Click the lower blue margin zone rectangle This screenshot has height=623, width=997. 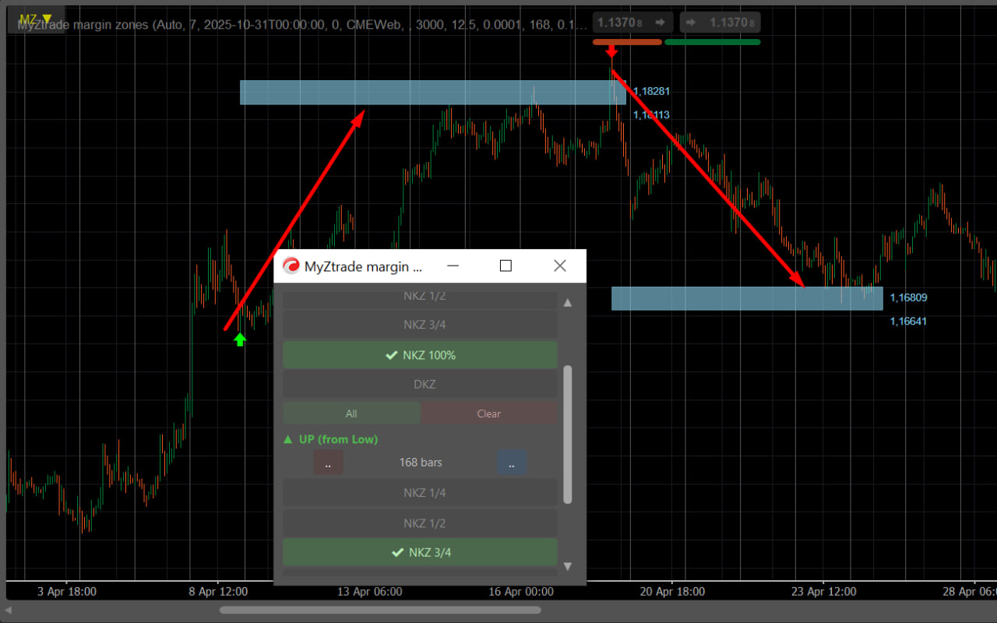[x=747, y=298]
